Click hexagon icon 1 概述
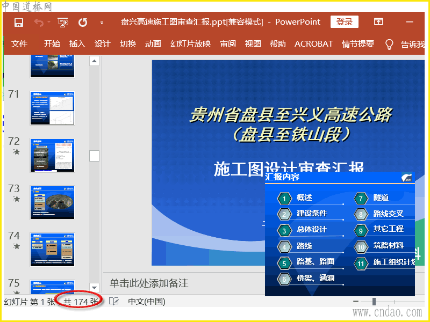This screenshot has height=322, width=430. [x=284, y=199]
